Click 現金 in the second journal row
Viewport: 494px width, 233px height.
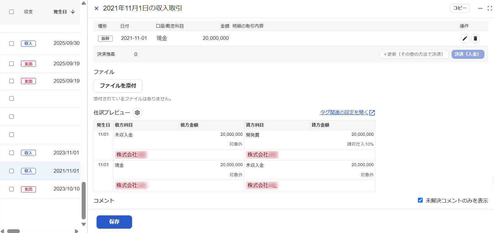pos(119,165)
